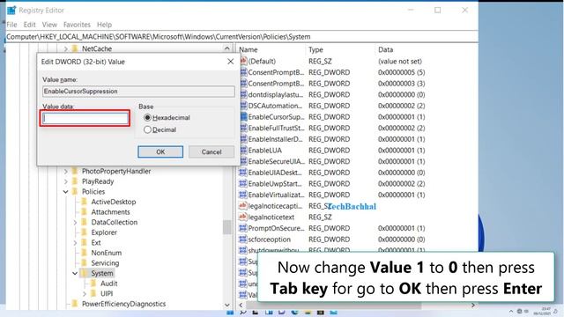Click the values pane scroll right arrow
Screen dimensions: 564x317
pos(473,306)
